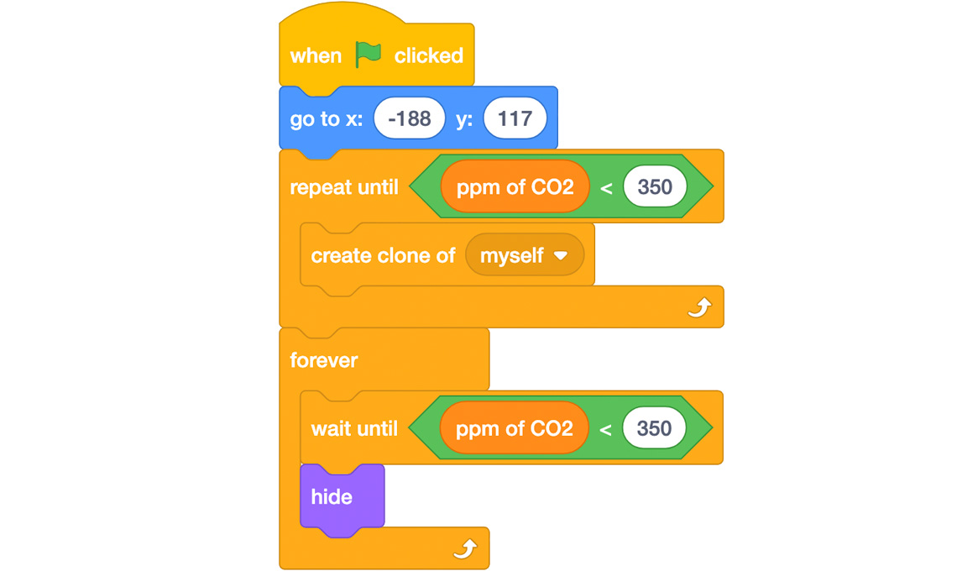The height and width of the screenshot is (571, 957).
Task: Click the repeat until block label
Action: click(x=343, y=187)
